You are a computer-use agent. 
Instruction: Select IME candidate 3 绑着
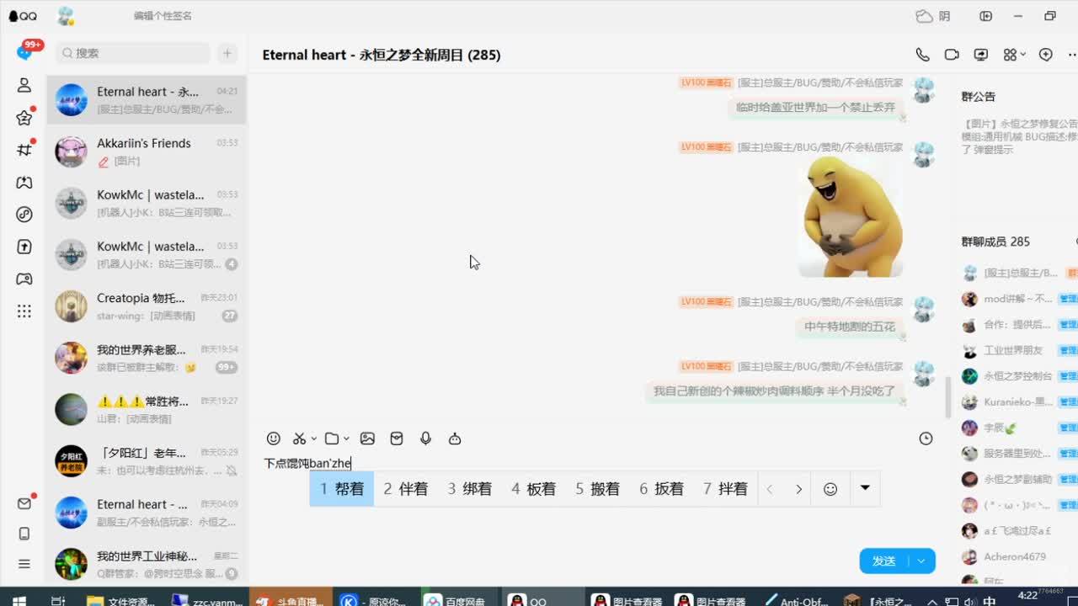click(x=470, y=489)
